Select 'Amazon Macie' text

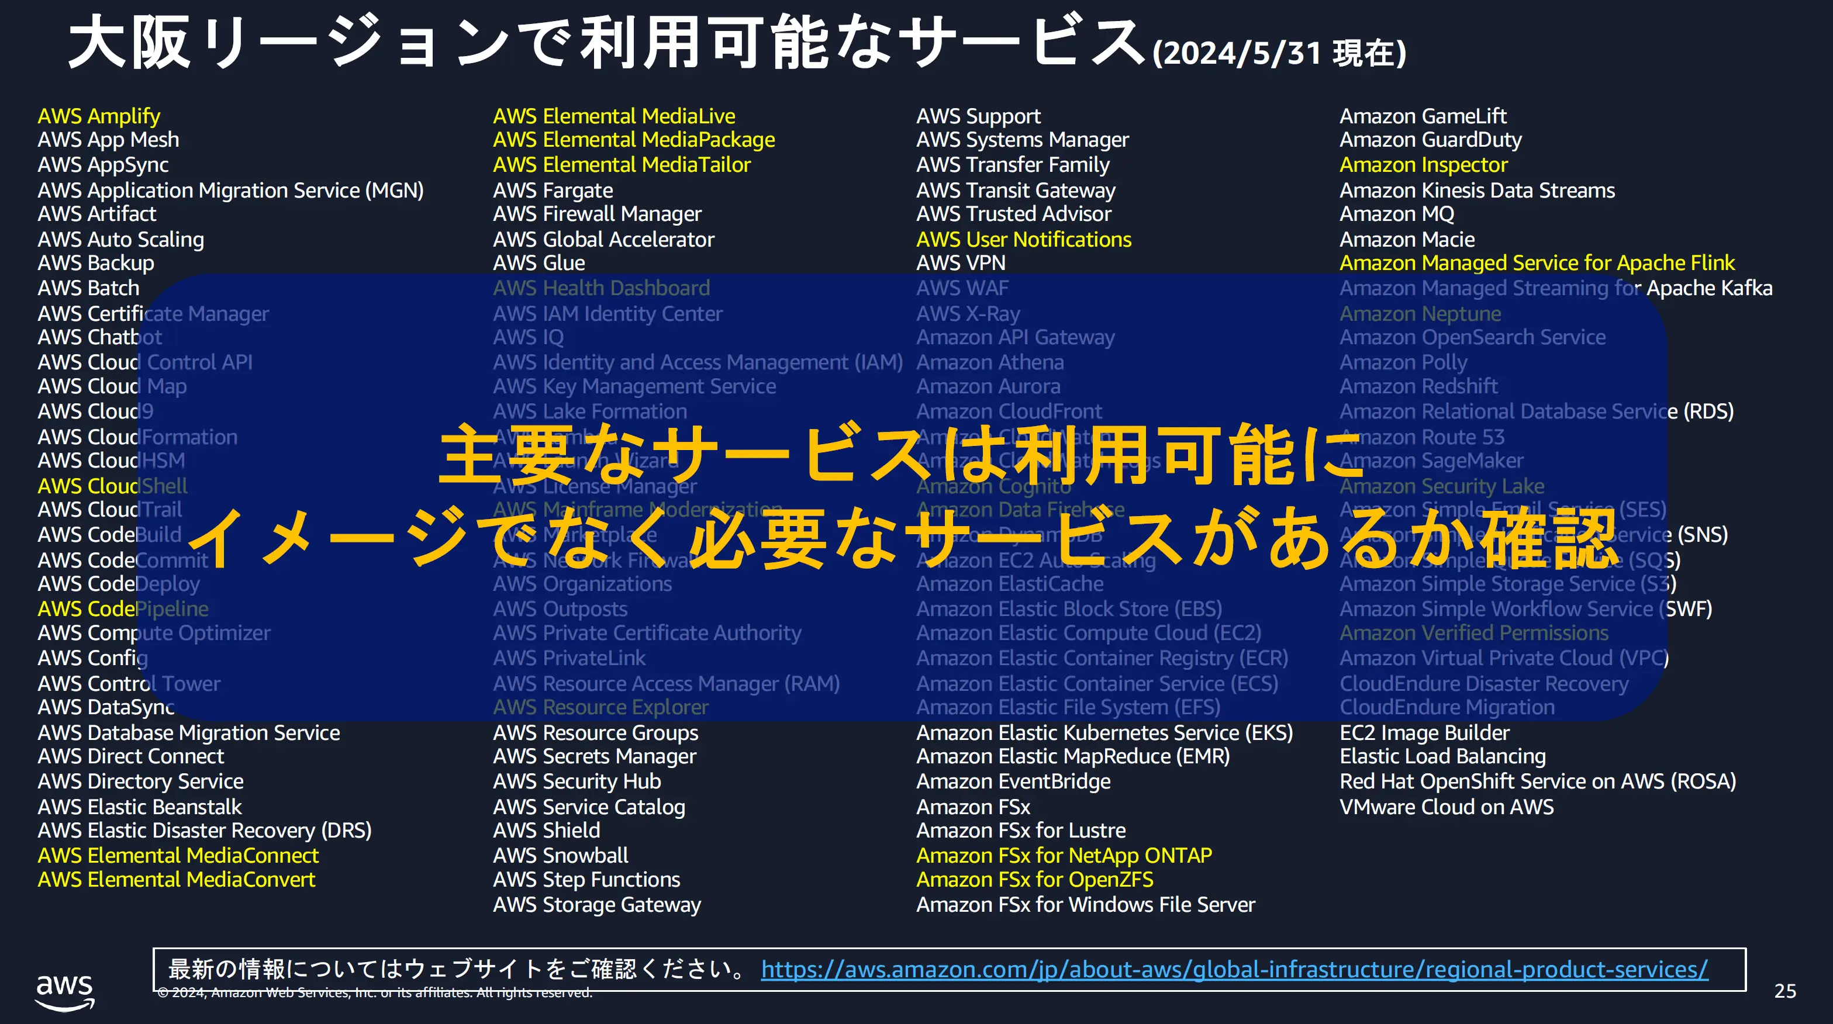(x=1407, y=240)
